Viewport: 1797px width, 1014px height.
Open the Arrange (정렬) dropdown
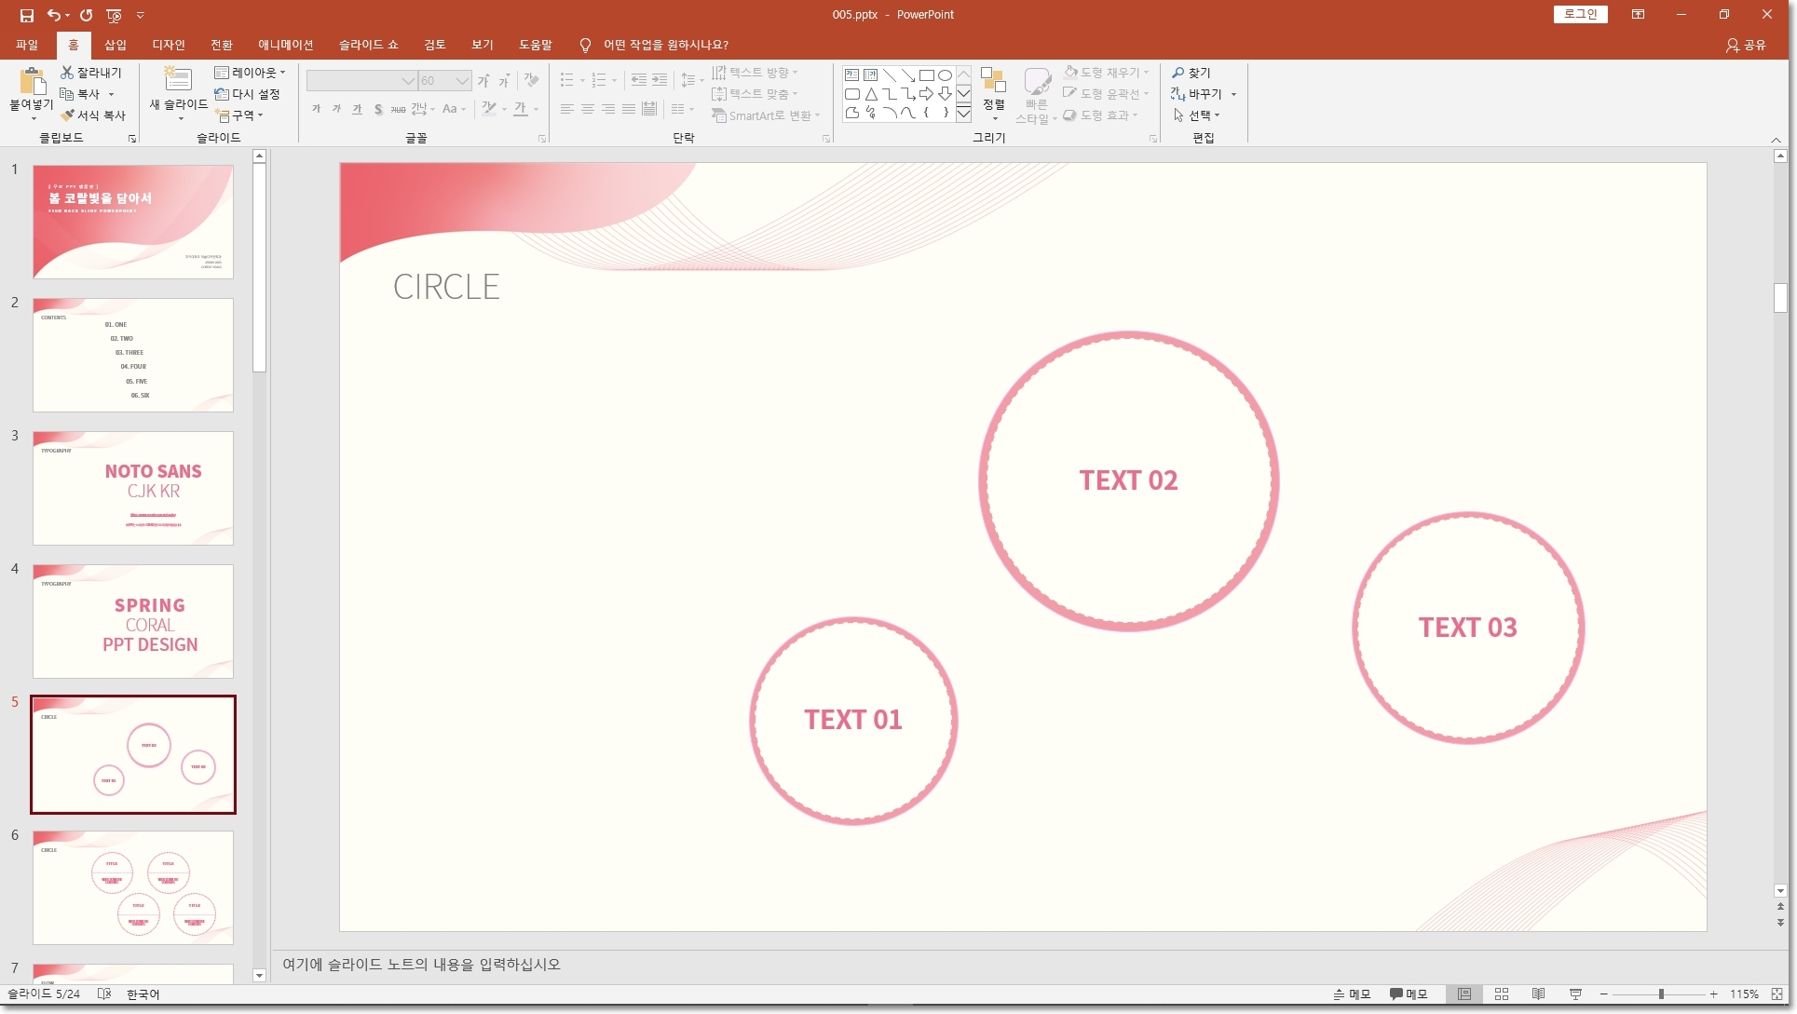coord(994,94)
